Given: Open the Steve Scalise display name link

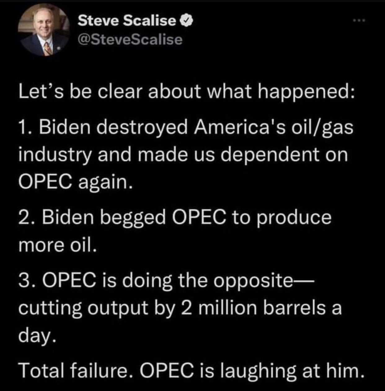Looking at the screenshot, I should coord(127,20).
